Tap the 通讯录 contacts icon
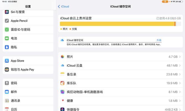 tap(7, 101)
